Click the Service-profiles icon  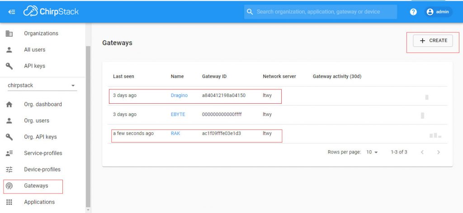tap(9, 153)
